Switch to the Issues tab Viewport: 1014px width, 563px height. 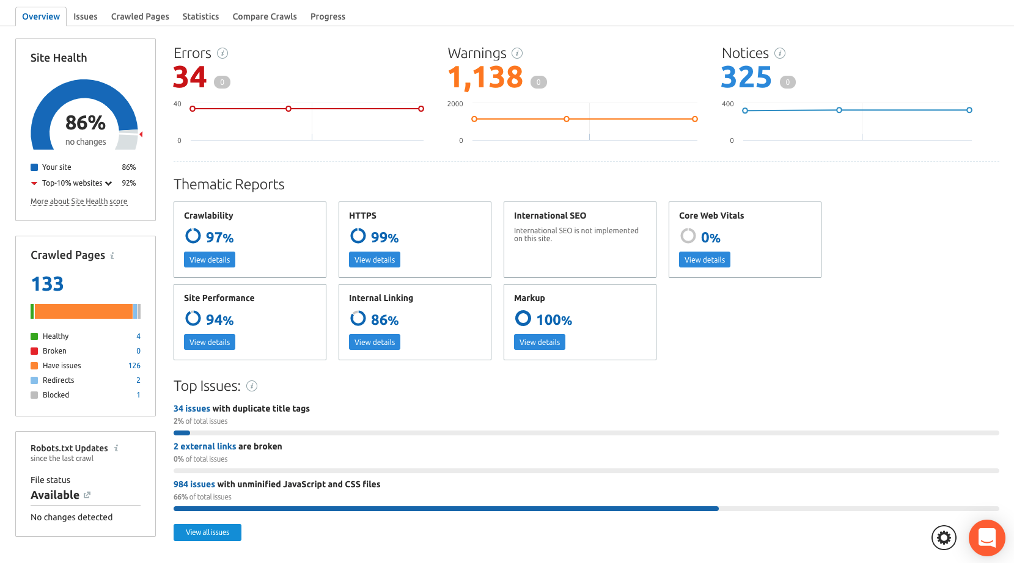[x=86, y=16]
